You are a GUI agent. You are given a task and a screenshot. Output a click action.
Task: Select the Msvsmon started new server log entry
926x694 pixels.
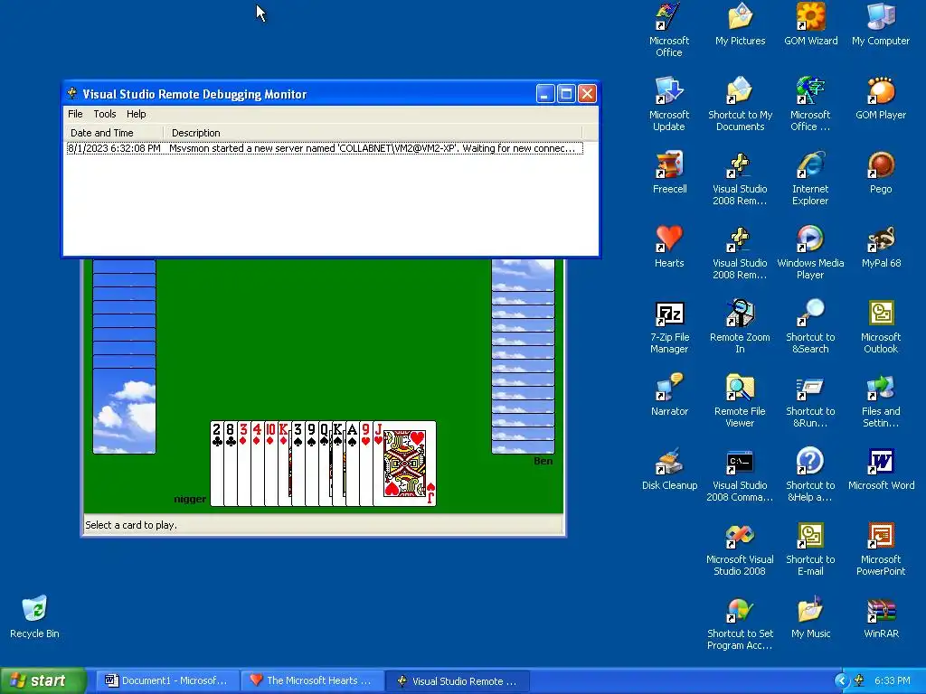(325, 148)
